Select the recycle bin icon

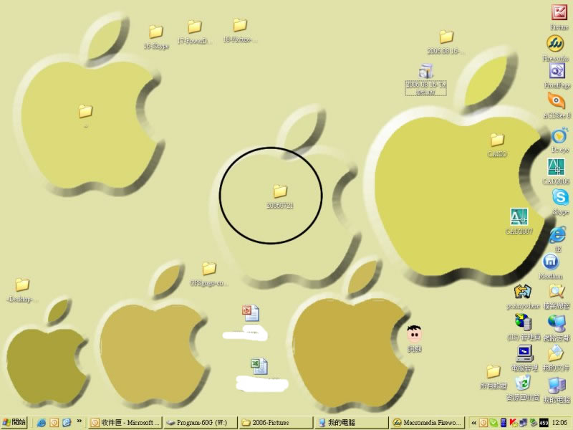point(523,383)
